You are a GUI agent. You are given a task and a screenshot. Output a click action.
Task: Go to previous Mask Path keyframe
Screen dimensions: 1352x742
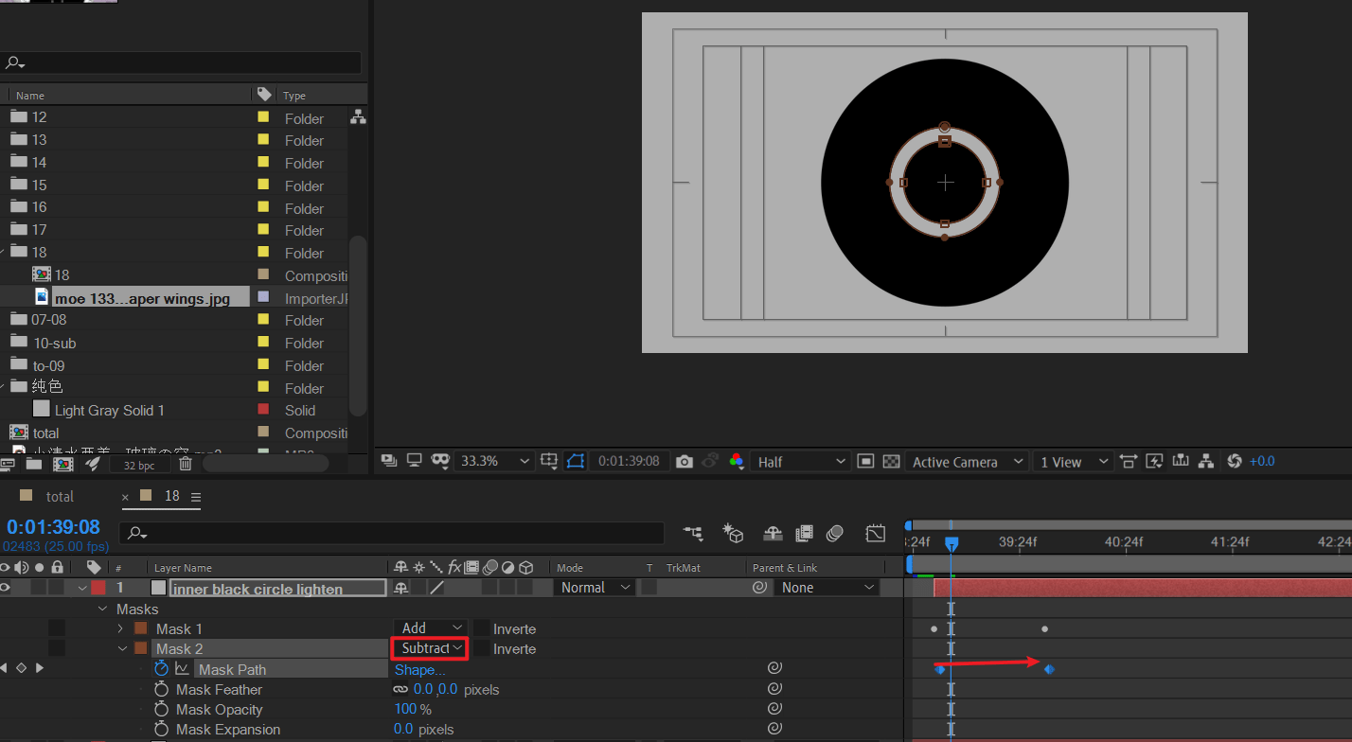pos(4,668)
